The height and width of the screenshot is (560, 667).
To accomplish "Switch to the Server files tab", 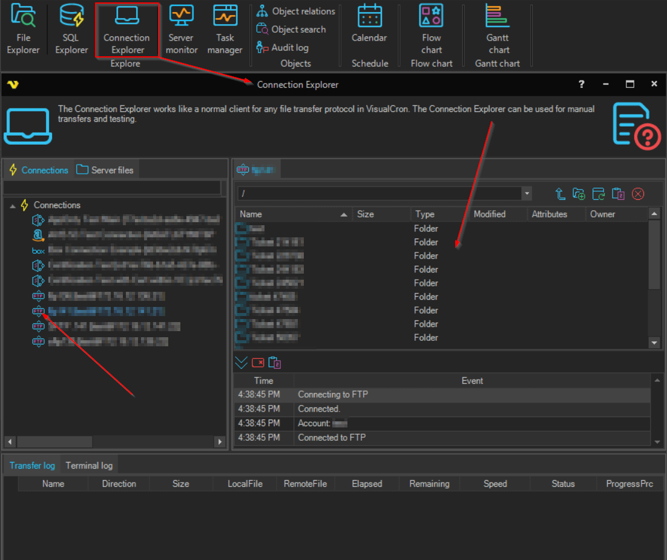I will (105, 170).
